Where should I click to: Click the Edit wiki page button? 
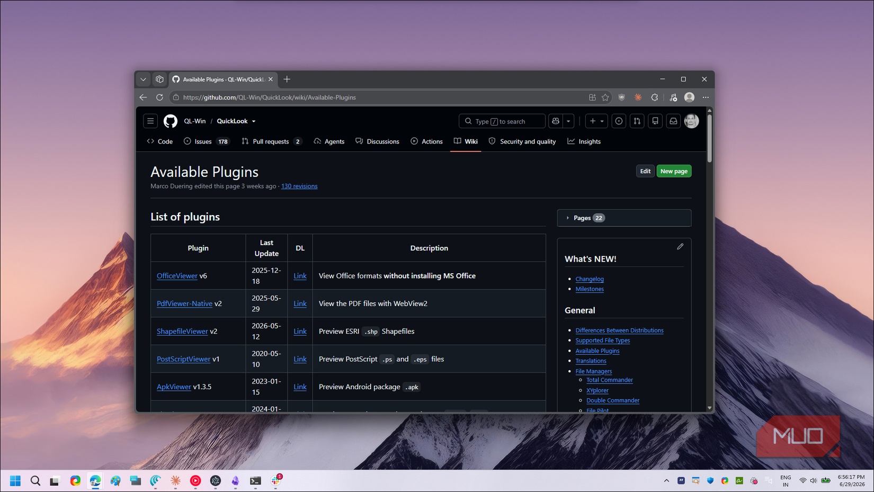tap(645, 171)
